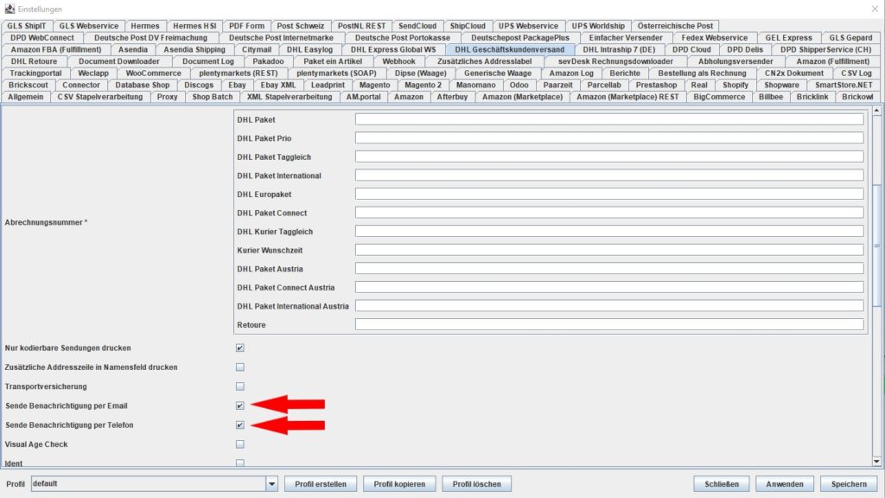The image size is (885, 498).
Task: Click Profil erstellen button
Action: pyautogui.click(x=321, y=484)
